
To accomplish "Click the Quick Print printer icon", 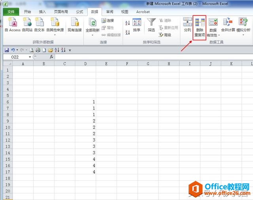I will point(38,50).
